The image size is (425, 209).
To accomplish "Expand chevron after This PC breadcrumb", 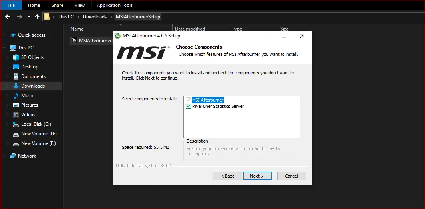I will tap(78, 17).
